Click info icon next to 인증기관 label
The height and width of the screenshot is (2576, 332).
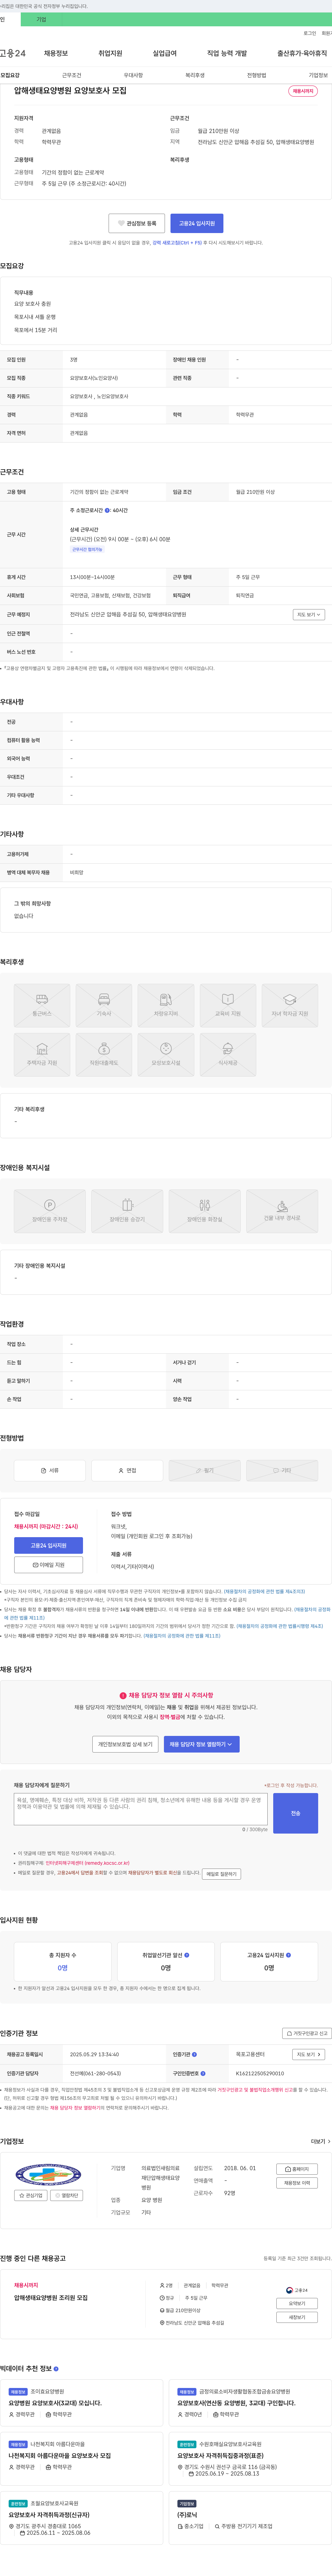pyautogui.click(x=195, y=2054)
